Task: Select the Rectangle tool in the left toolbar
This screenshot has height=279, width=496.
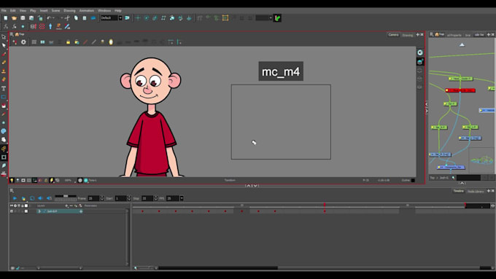Action: pos(4,97)
